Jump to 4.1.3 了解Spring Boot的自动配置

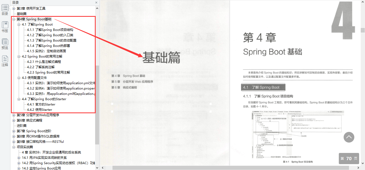click(x=52, y=41)
